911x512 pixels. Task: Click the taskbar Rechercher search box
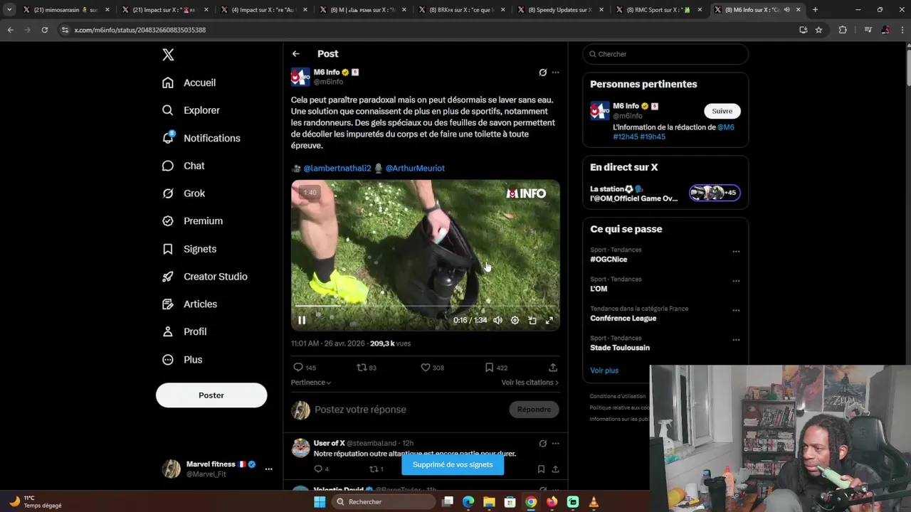coord(384,502)
